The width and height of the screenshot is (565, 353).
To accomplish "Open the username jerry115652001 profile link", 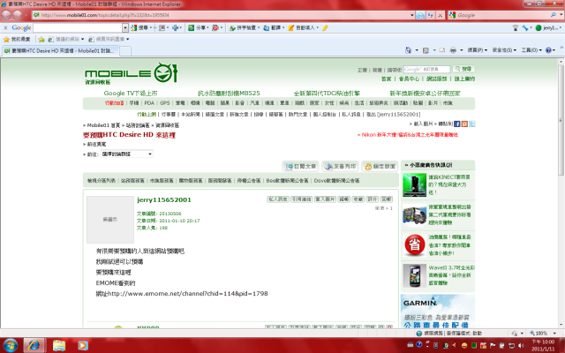I will click(x=164, y=200).
